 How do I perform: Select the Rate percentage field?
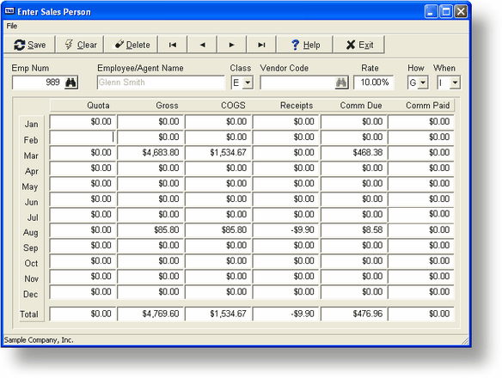[x=374, y=82]
